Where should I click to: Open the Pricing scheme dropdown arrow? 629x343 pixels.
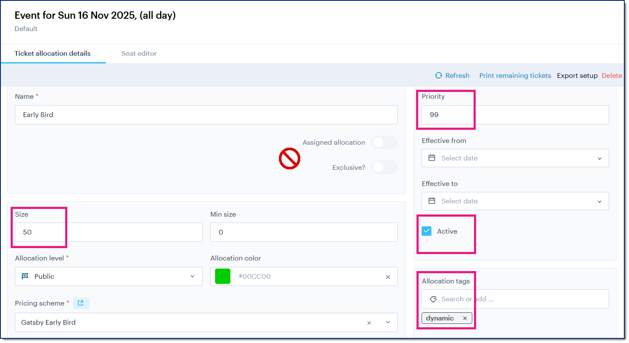coord(388,323)
